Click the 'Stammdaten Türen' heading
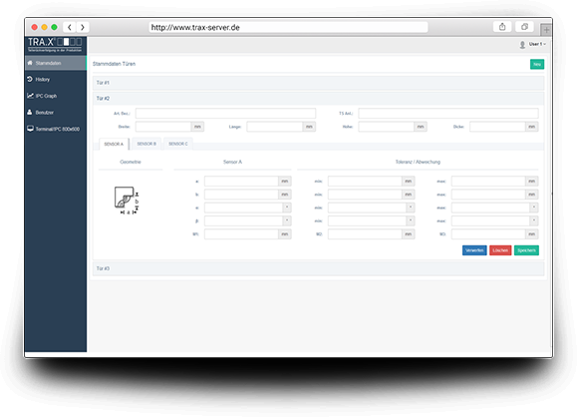This screenshot has height=417, width=577. (114, 64)
